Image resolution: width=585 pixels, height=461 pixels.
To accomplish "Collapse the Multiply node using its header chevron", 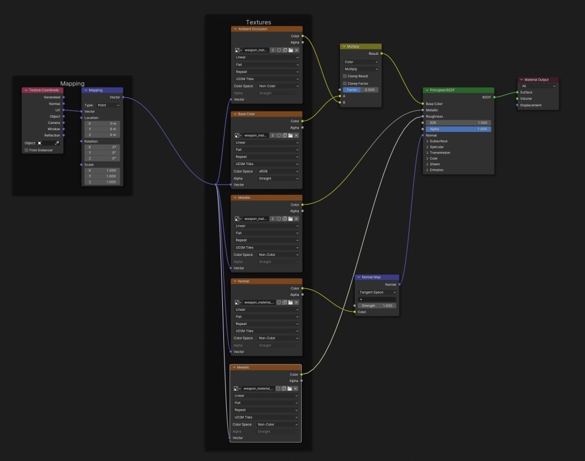I will click(344, 46).
